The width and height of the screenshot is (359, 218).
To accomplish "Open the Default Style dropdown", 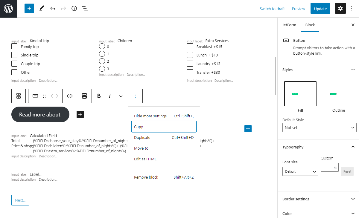I will [319, 128].
